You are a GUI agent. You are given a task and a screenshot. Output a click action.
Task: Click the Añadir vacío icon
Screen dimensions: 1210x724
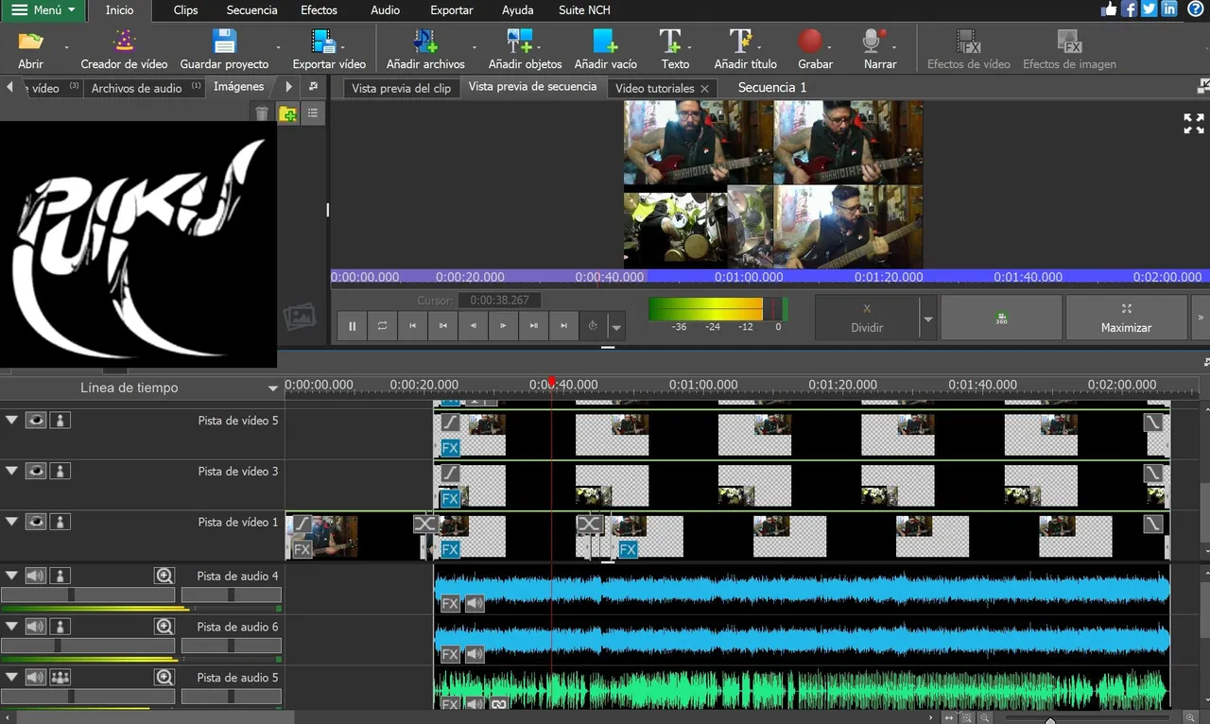[605, 41]
